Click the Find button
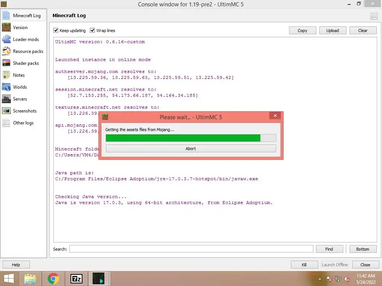 pos(329,249)
